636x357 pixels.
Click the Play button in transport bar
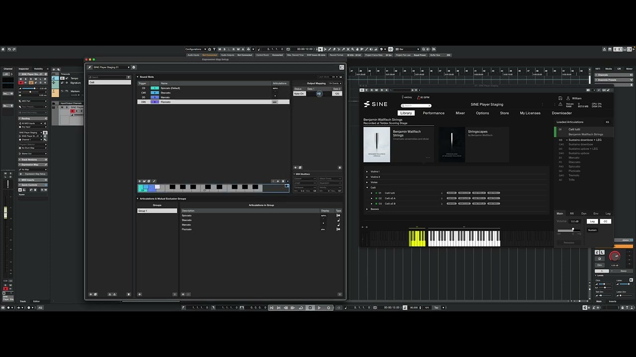[319, 307]
